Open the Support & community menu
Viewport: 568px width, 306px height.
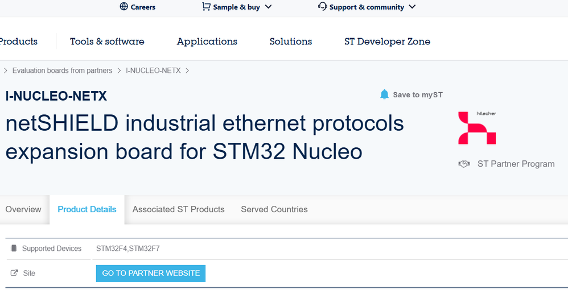367,7
